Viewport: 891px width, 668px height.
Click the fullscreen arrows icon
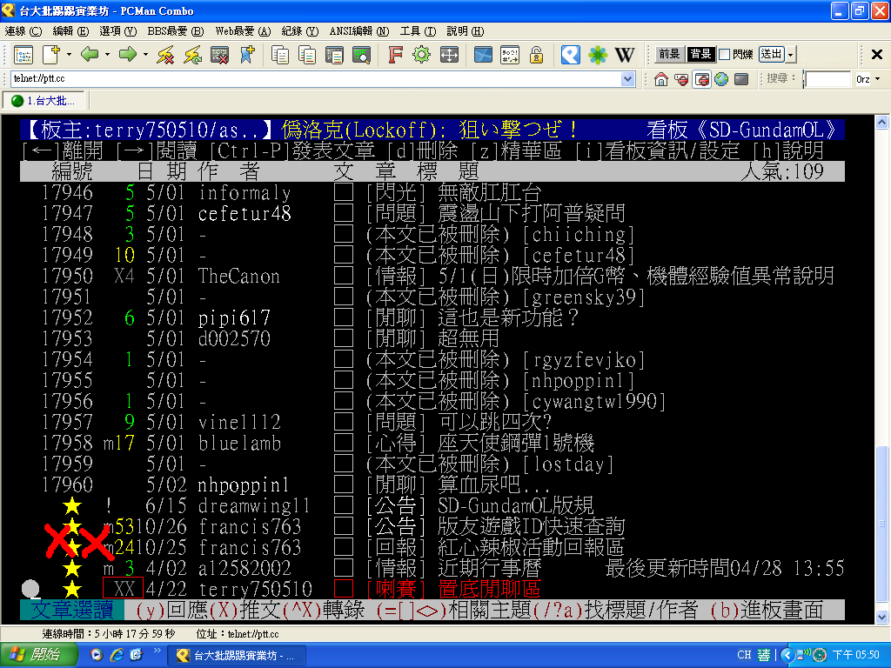point(449,55)
